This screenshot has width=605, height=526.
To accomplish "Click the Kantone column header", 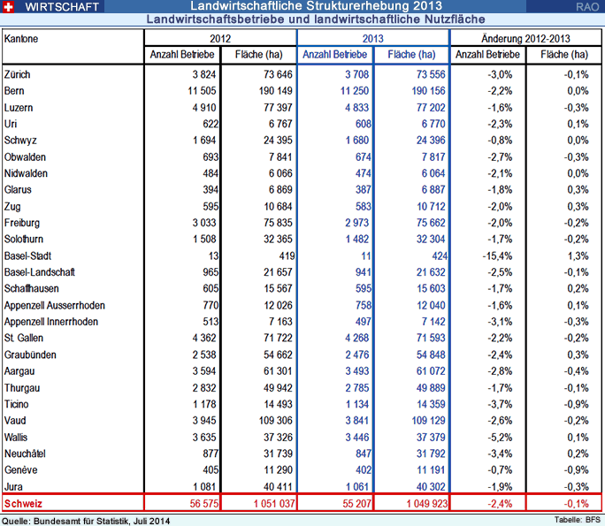I will click(21, 39).
